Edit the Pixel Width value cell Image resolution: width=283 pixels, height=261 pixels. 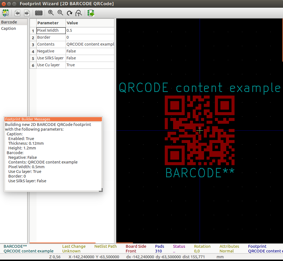(x=90, y=30)
